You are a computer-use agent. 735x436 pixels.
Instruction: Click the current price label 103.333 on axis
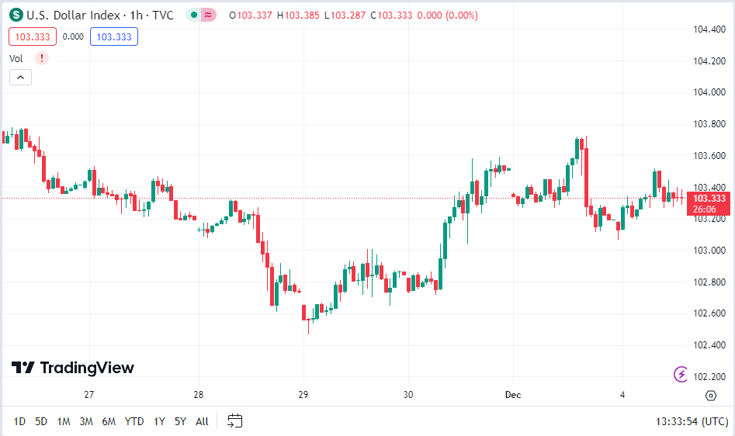(709, 198)
